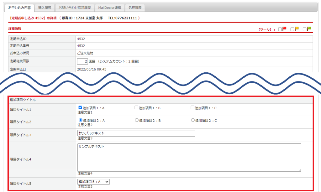Click the green flag mark icon
Viewport: 321px width, 192px height.
[x=309, y=29]
